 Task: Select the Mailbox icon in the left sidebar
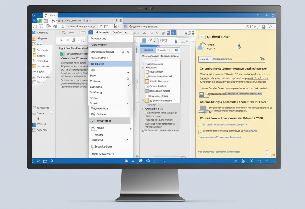(x=34, y=38)
